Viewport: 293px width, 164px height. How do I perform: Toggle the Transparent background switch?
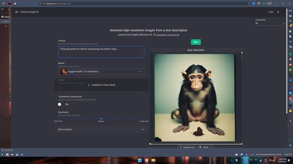pos(60,104)
